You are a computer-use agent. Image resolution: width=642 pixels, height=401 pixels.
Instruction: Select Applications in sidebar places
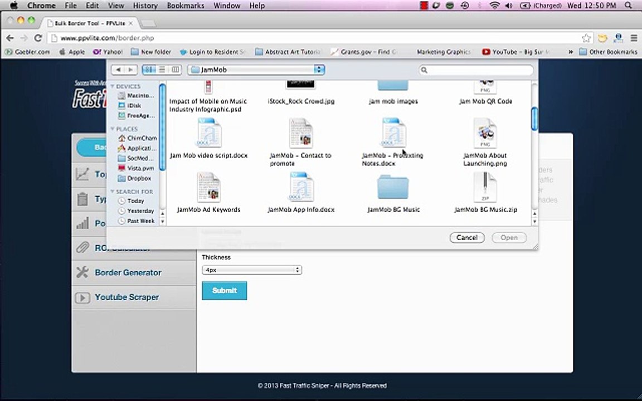point(137,148)
